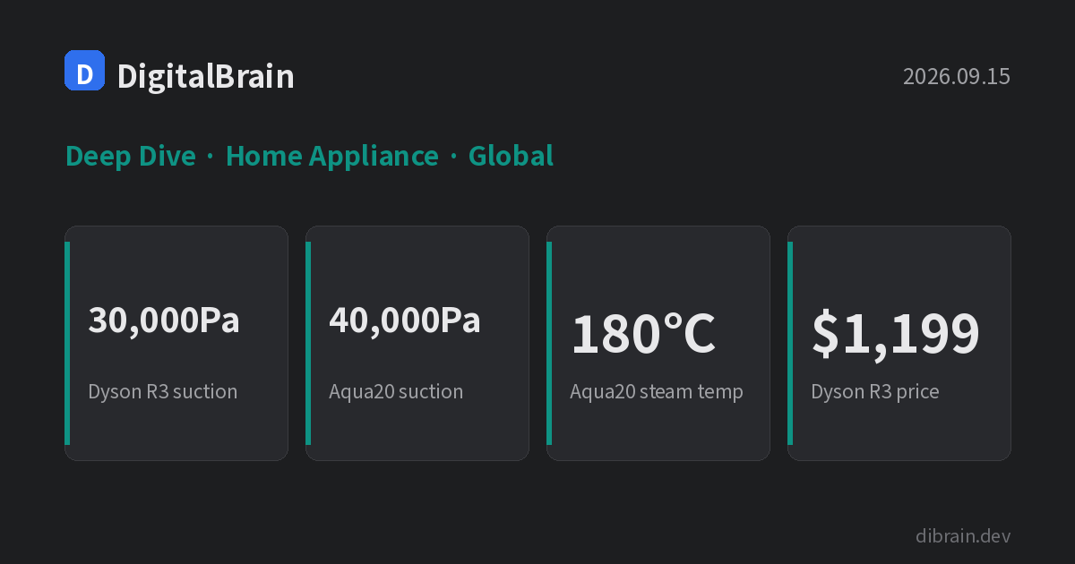Screen dimensions: 1075x564
Task: Select the Aqua20 suction caption
Action: click(396, 392)
